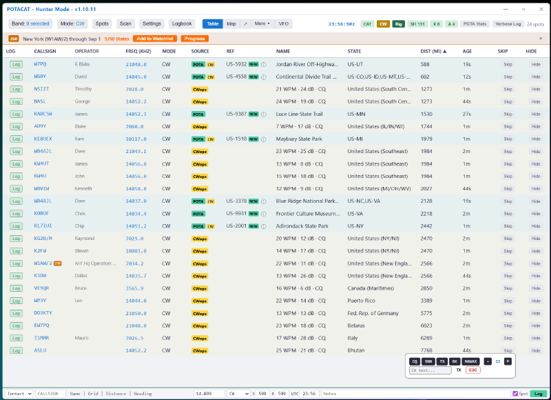Image resolution: width=551 pixels, height=400 pixels.
Task: Open the Contact type dropdown
Action: (19, 394)
